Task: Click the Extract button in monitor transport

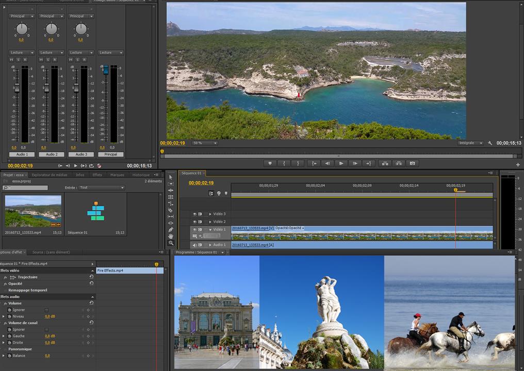Action: coord(399,163)
